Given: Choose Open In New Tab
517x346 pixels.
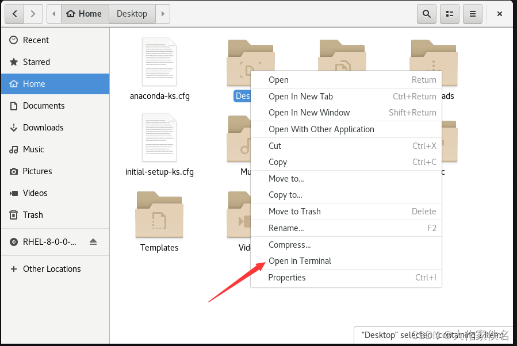Looking at the screenshot, I should (x=346, y=97).
